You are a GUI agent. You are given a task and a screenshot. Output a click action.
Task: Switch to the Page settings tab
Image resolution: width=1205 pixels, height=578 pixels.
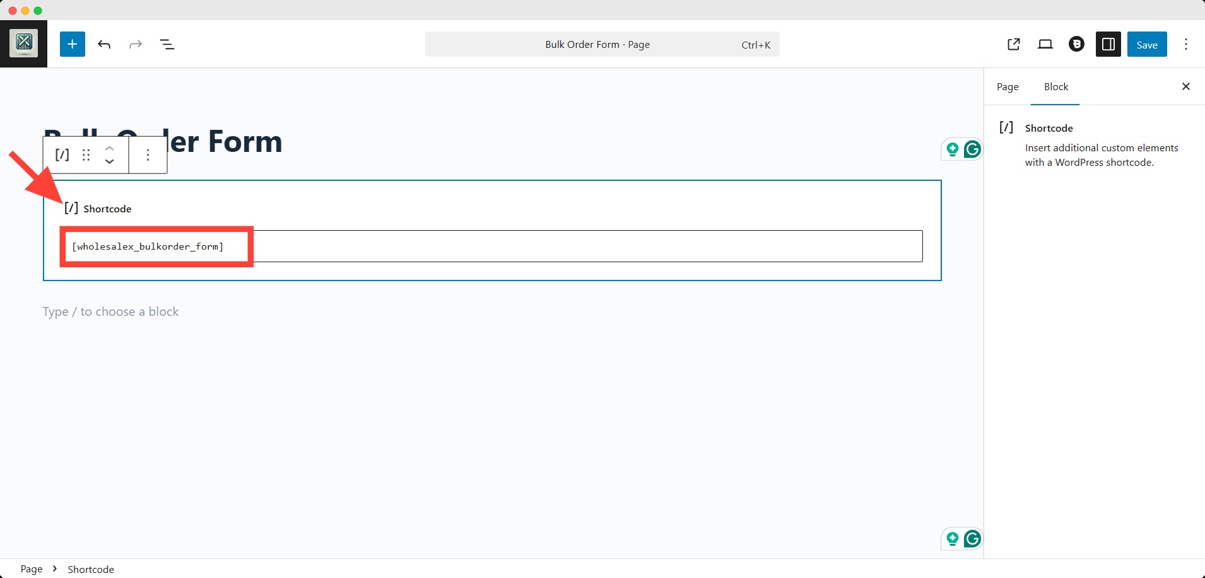click(x=1008, y=87)
